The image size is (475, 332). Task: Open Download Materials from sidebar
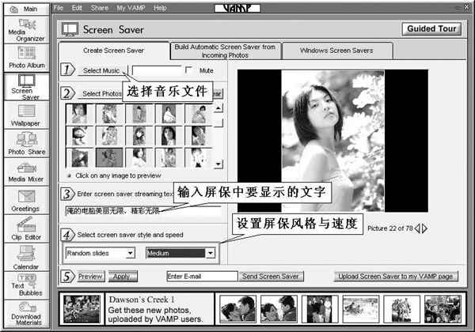click(x=26, y=314)
